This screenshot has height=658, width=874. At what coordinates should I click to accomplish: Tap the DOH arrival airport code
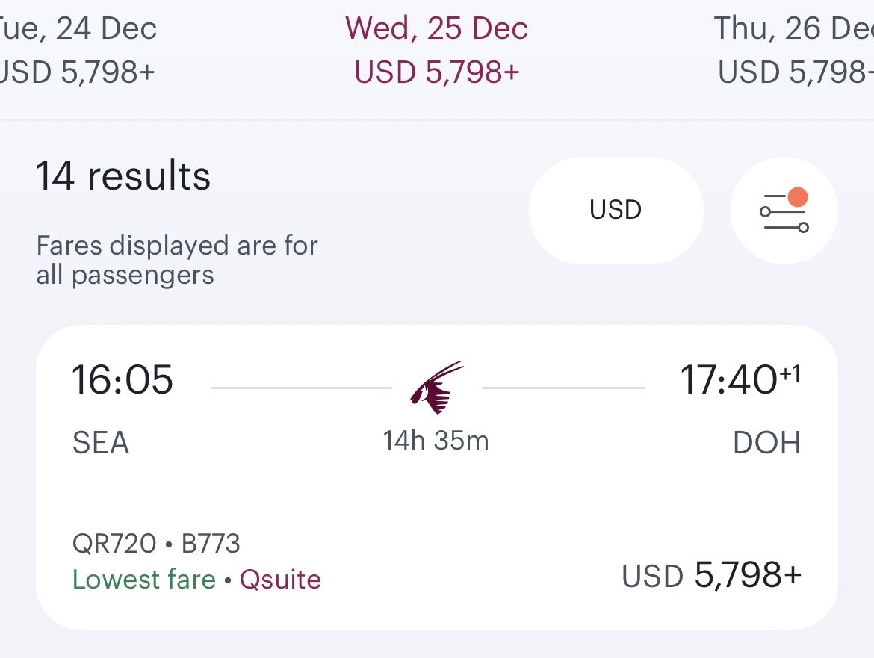767,444
